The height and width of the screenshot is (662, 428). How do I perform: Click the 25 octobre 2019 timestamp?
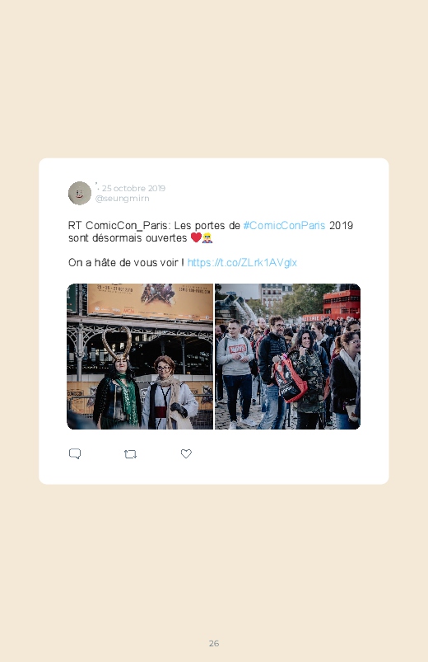[x=133, y=188]
